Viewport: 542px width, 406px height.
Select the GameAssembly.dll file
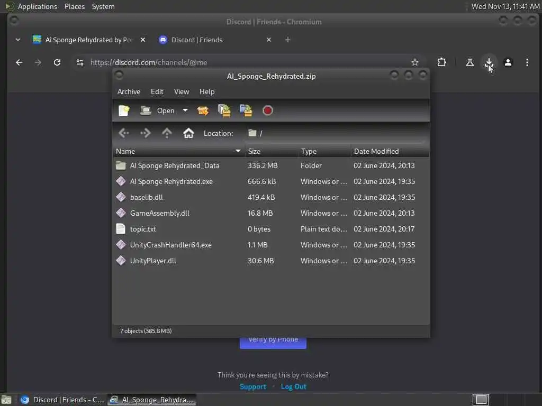coord(271,214)
